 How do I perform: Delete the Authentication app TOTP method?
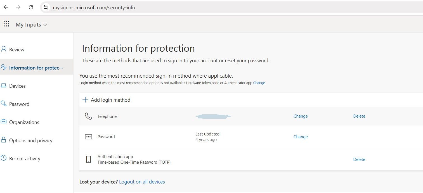coord(359,159)
